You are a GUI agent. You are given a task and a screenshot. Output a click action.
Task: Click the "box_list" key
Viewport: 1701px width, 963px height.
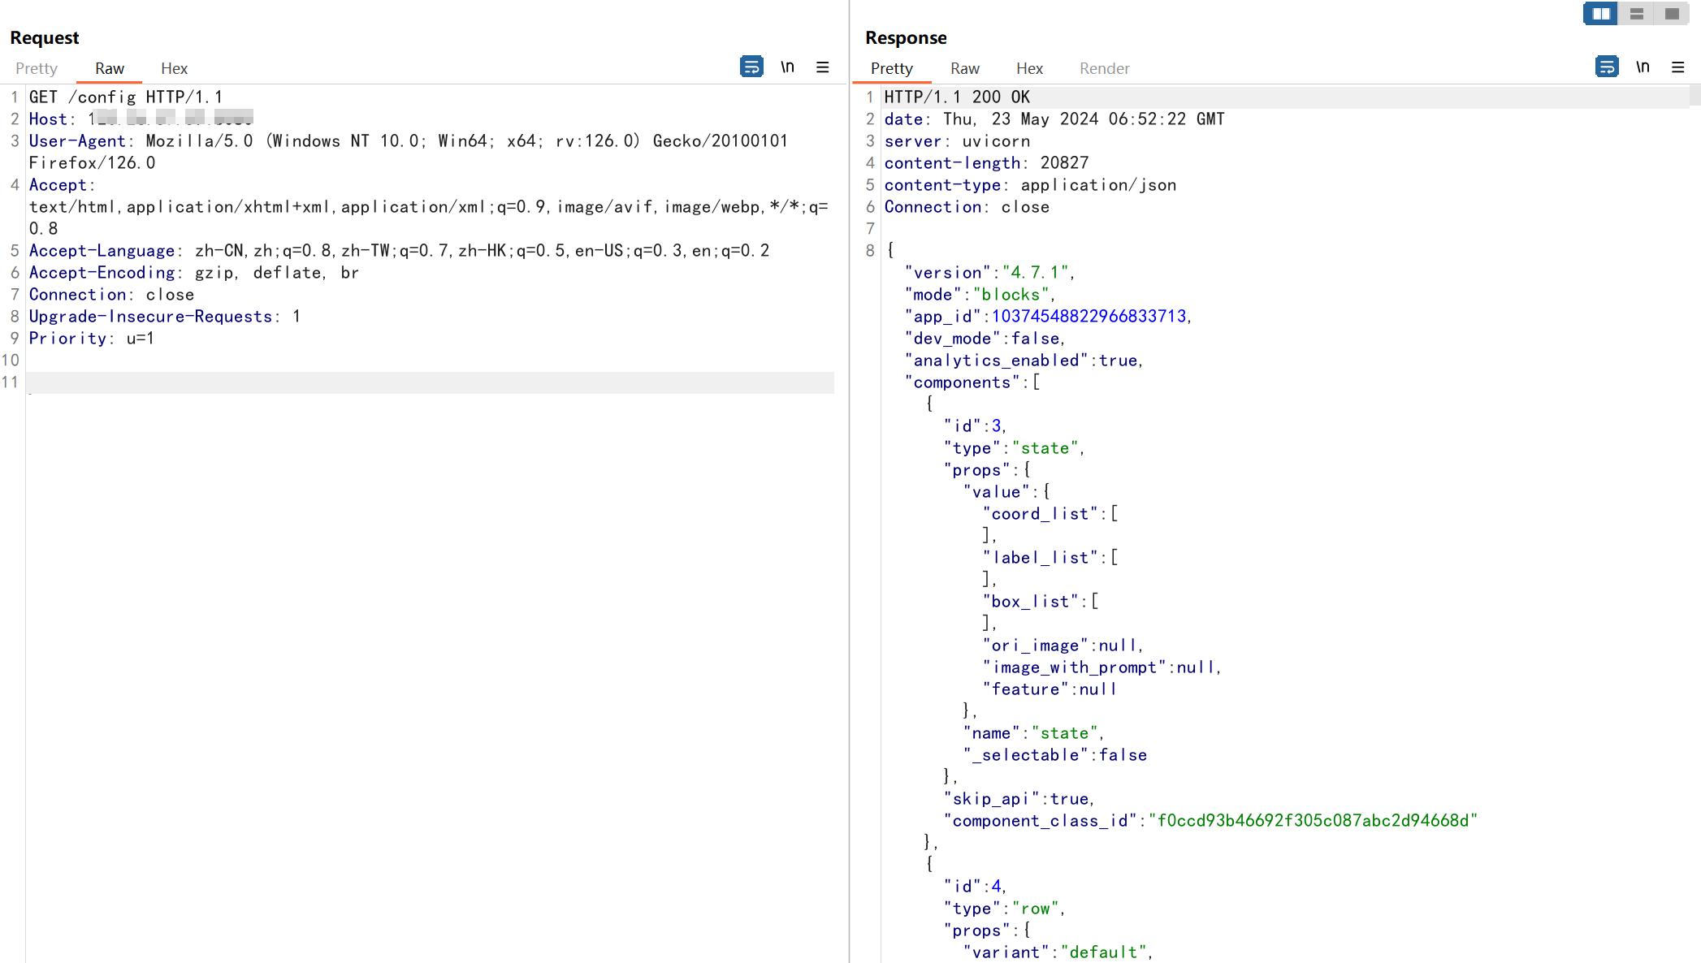[1030, 602]
